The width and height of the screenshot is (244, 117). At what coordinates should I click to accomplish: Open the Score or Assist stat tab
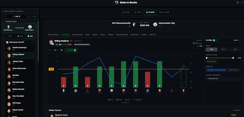tap(77, 34)
